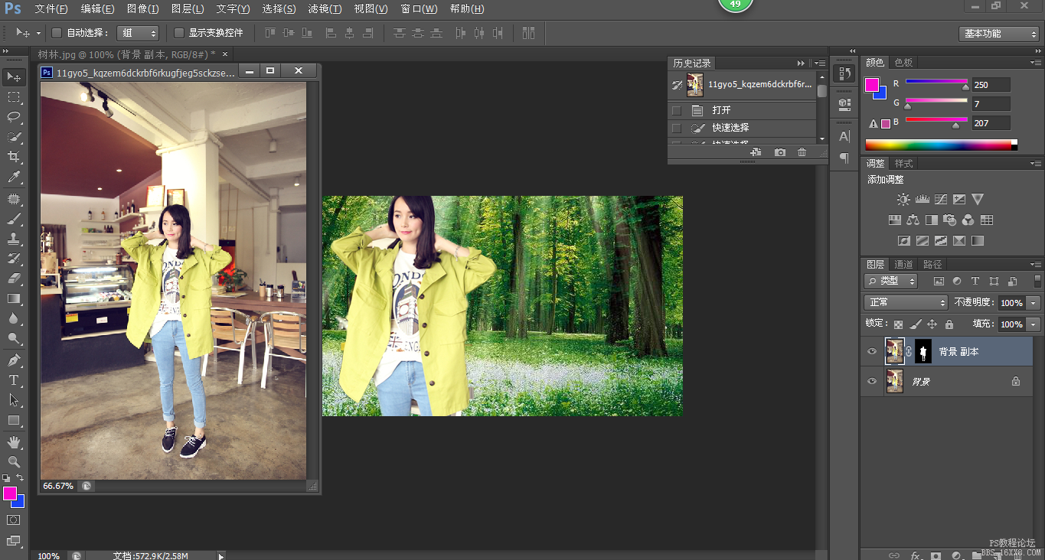Open the 图像(I) menu

(x=142, y=9)
